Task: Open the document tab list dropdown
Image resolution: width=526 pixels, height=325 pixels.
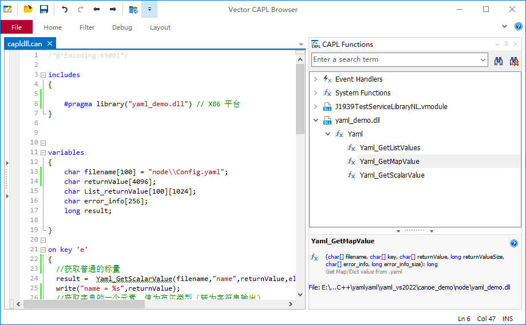Action: coord(301,44)
